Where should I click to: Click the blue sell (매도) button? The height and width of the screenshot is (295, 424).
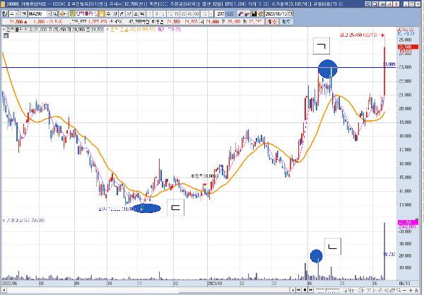click(286, 22)
